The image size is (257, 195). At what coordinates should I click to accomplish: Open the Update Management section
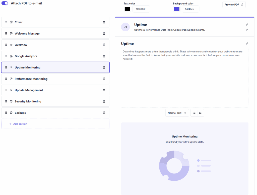click(29, 90)
